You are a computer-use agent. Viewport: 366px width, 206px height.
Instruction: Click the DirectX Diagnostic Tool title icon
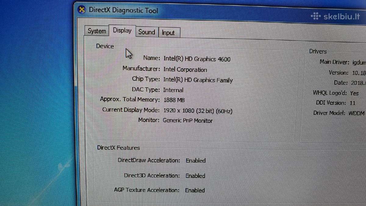[82, 10]
